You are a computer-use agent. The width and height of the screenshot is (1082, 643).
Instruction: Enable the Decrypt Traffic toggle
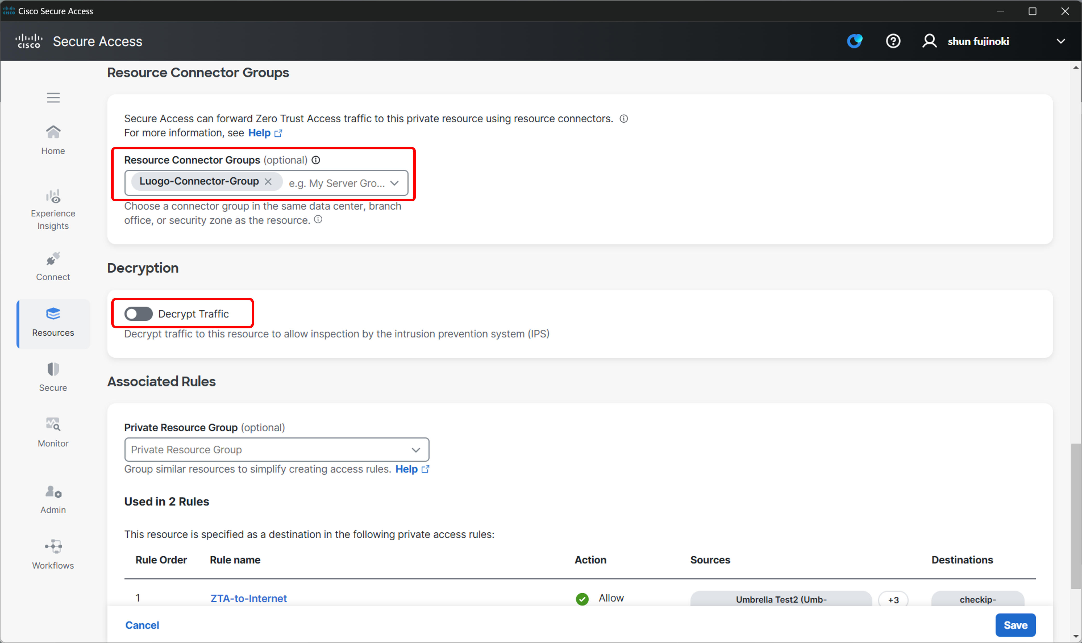click(138, 314)
